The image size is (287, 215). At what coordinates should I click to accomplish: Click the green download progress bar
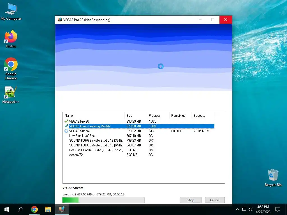103,200
